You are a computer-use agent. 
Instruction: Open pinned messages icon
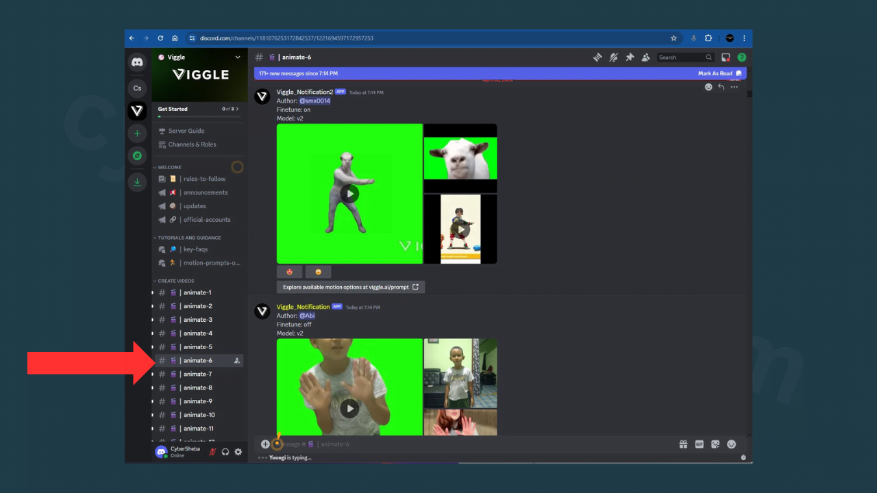click(630, 58)
